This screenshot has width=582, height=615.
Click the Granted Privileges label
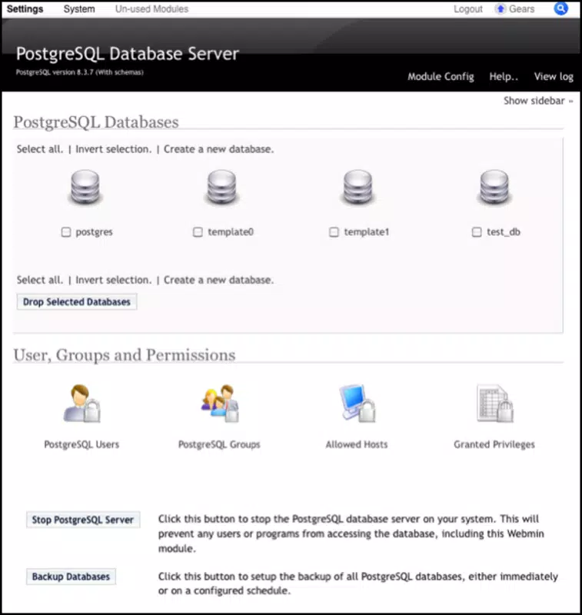click(x=494, y=444)
